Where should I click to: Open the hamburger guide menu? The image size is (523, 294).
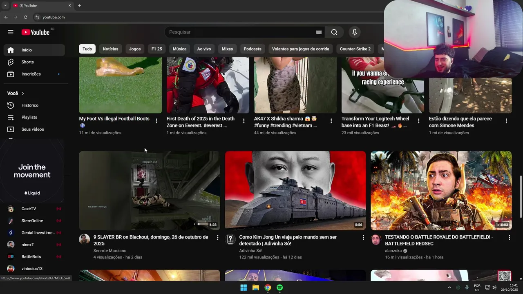pyautogui.click(x=11, y=32)
